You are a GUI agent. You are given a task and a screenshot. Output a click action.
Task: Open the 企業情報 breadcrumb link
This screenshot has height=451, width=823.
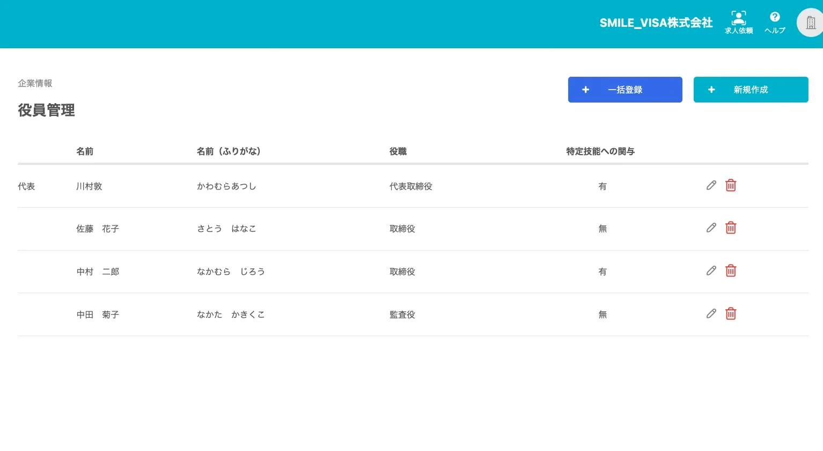pyautogui.click(x=35, y=83)
